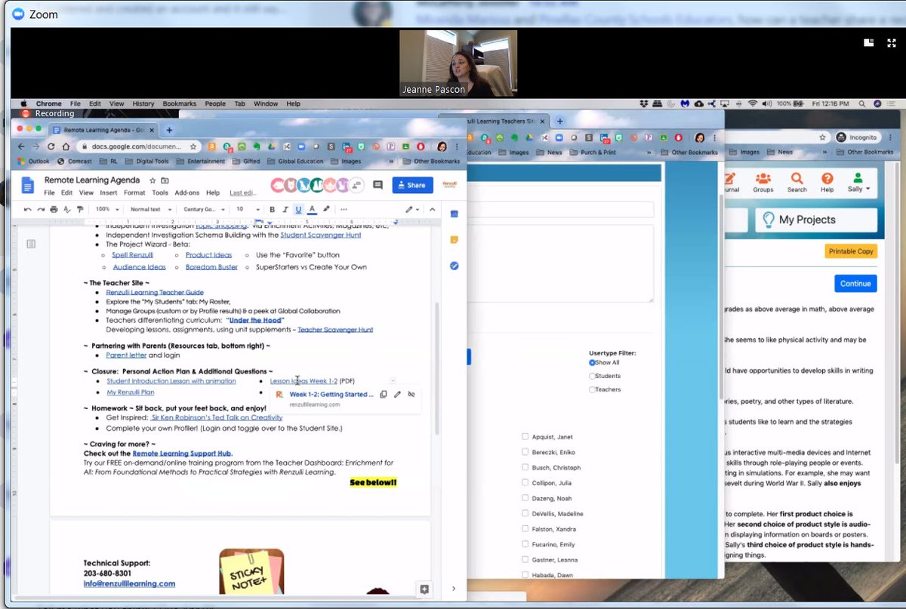Open the Renzulli Learning Teacher Guide link
This screenshot has height=609, width=906.
tap(155, 291)
